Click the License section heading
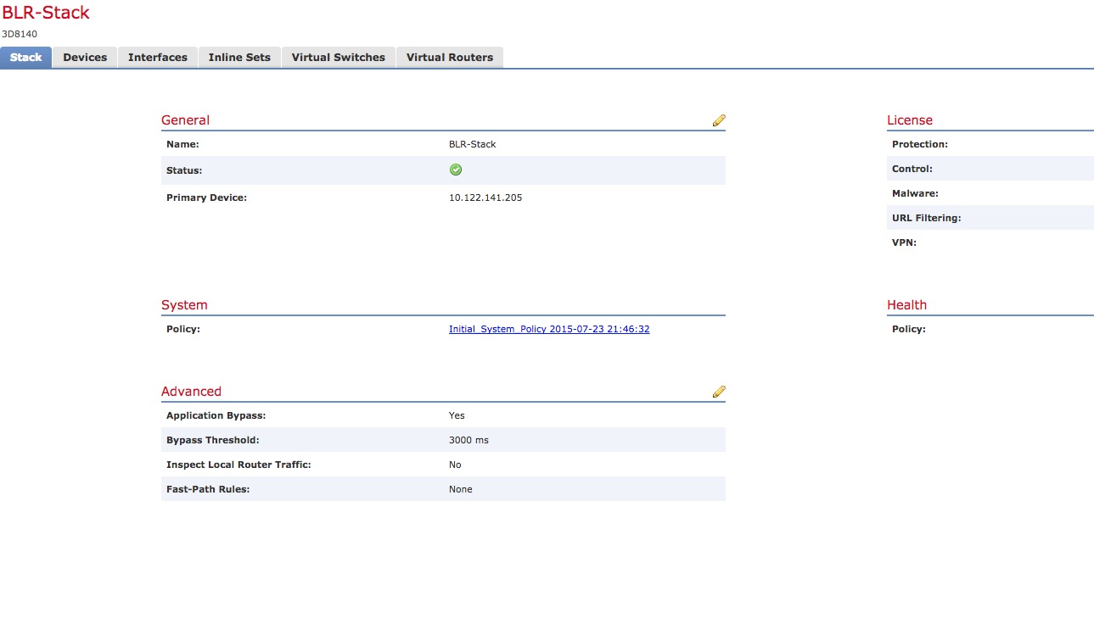The image size is (1094, 618). tap(910, 120)
